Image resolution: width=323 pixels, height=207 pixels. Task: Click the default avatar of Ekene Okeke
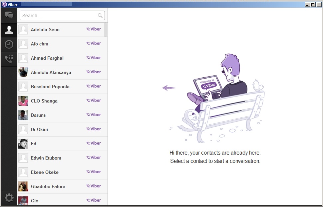tap(23, 172)
